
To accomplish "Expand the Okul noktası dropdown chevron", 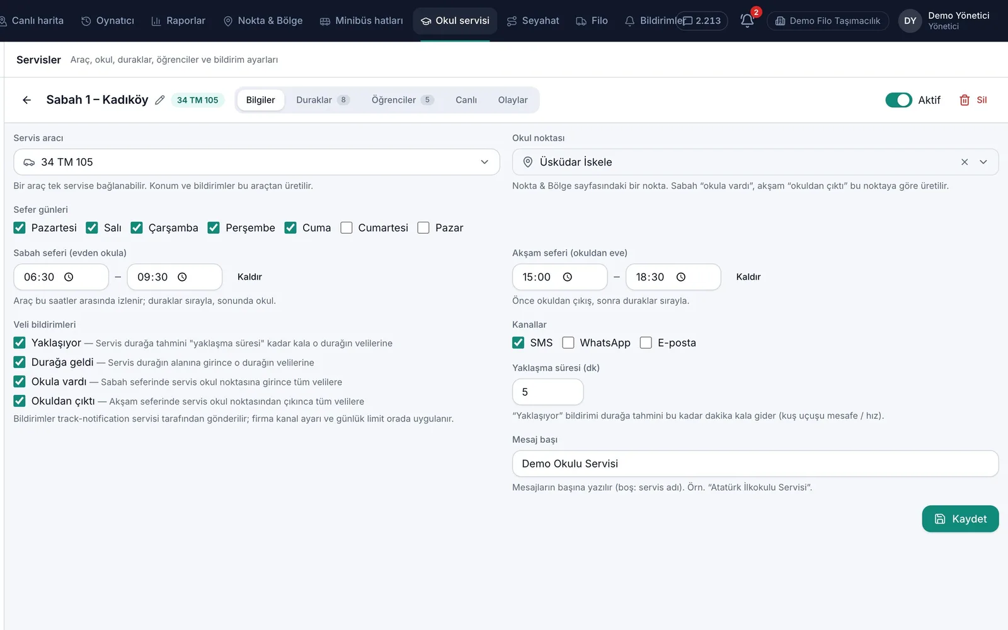I will pos(983,162).
